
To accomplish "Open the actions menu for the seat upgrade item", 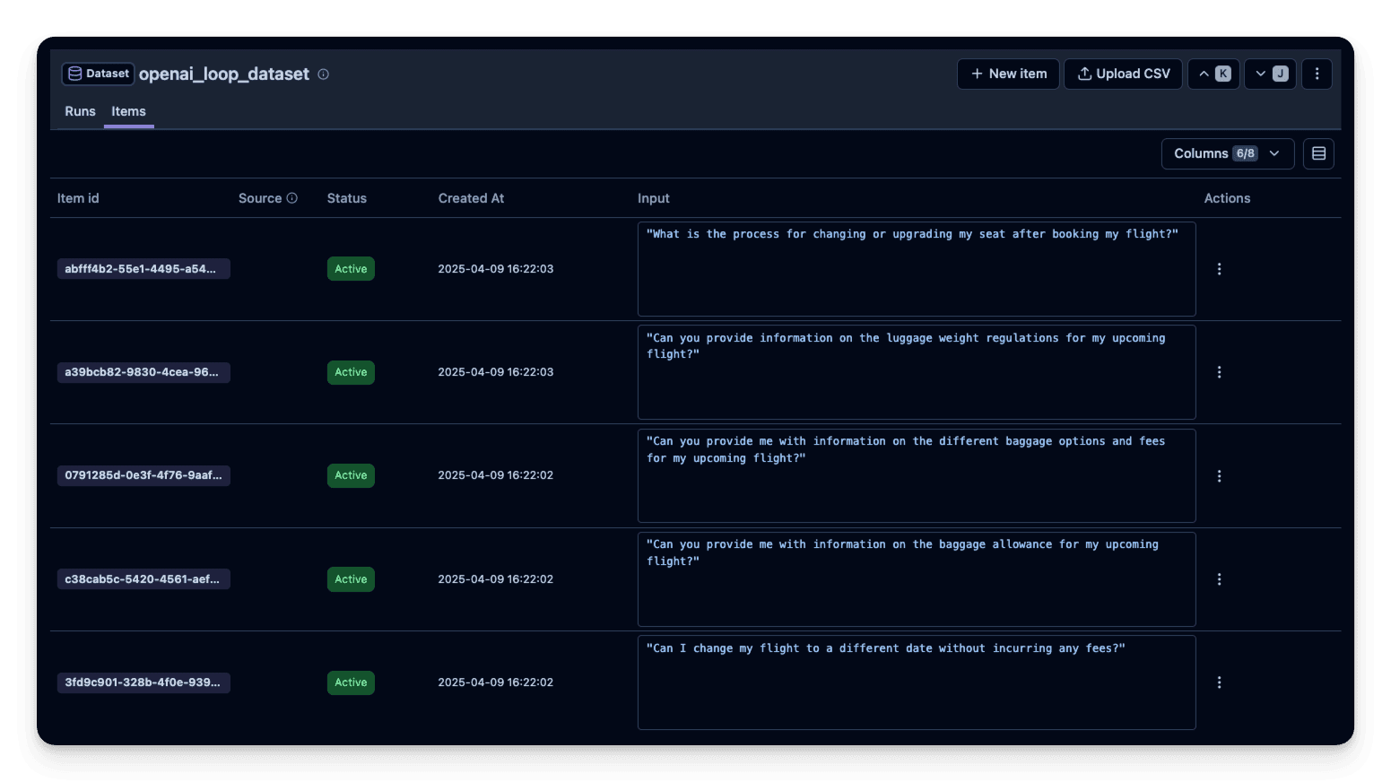I will (1219, 268).
